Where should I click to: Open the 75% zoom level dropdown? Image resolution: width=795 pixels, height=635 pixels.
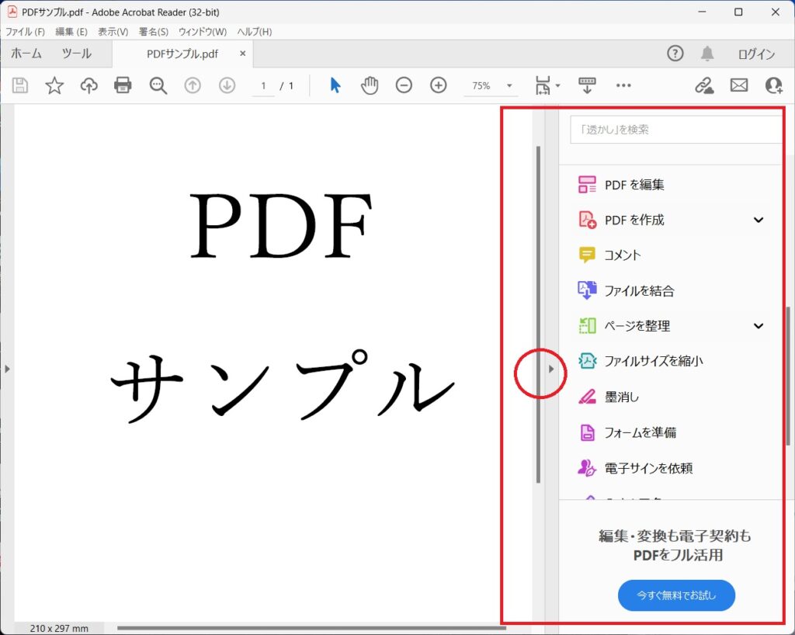(509, 86)
